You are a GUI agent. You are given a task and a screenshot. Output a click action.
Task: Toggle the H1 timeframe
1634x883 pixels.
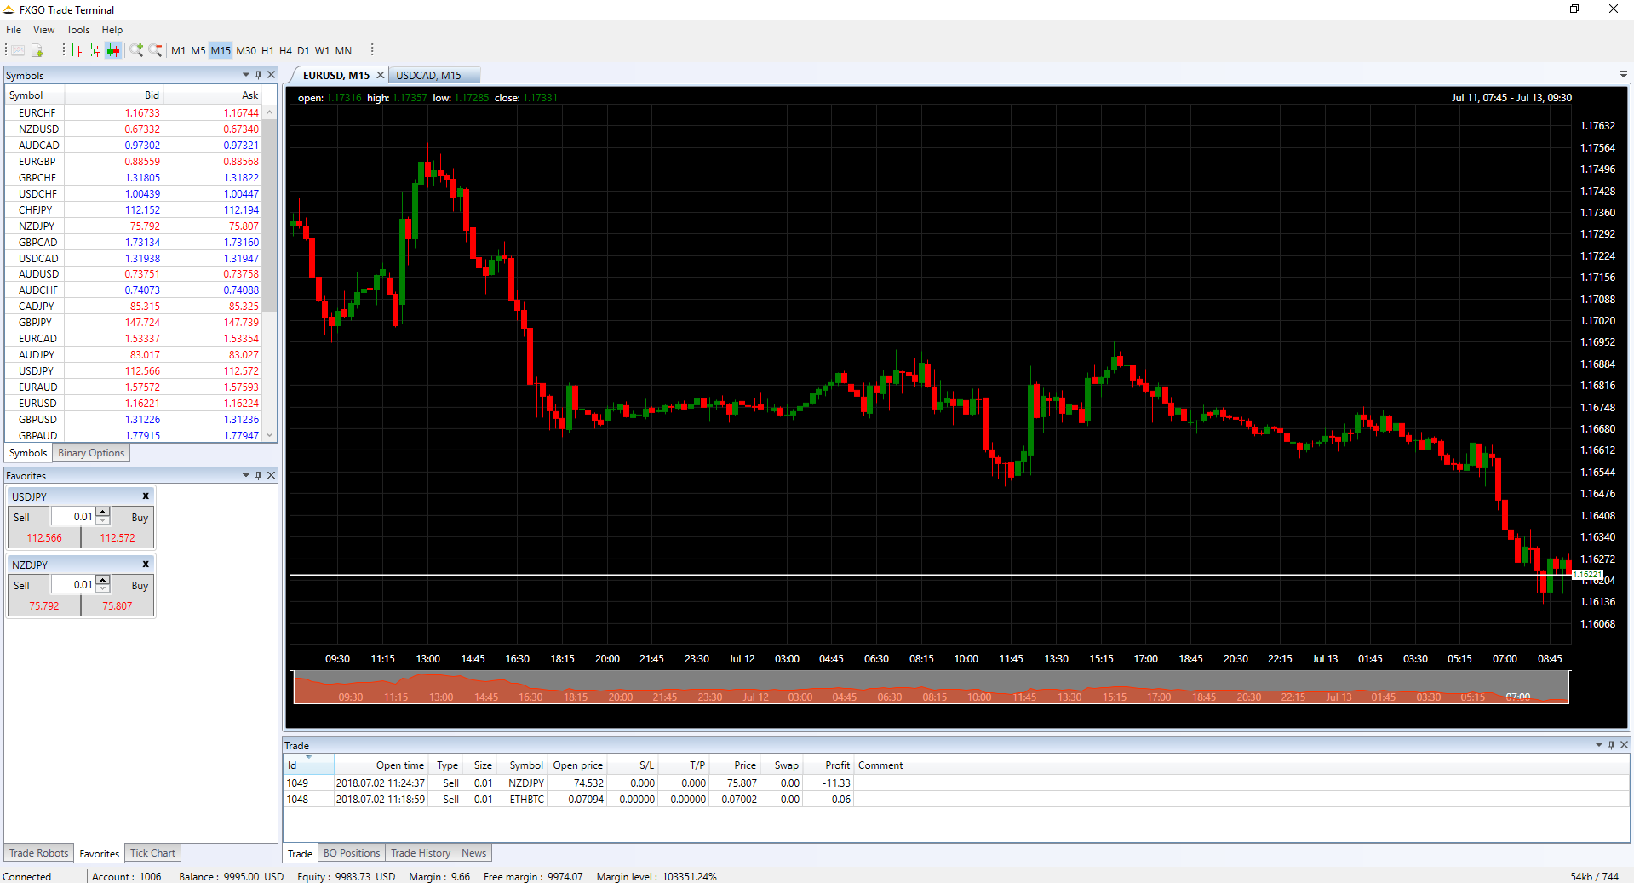[x=267, y=51]
